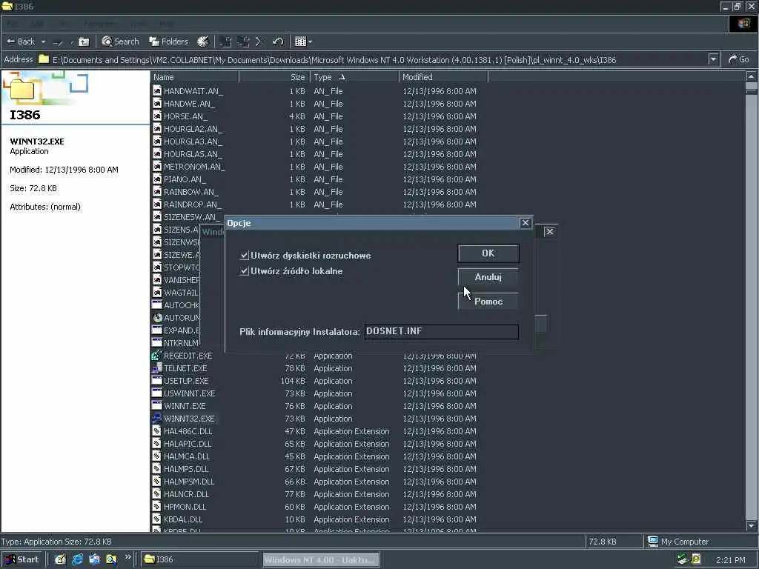759x569 pixels.
Task: Click the Plik informacyjny Instalatora field
Action: pos(442,331)
